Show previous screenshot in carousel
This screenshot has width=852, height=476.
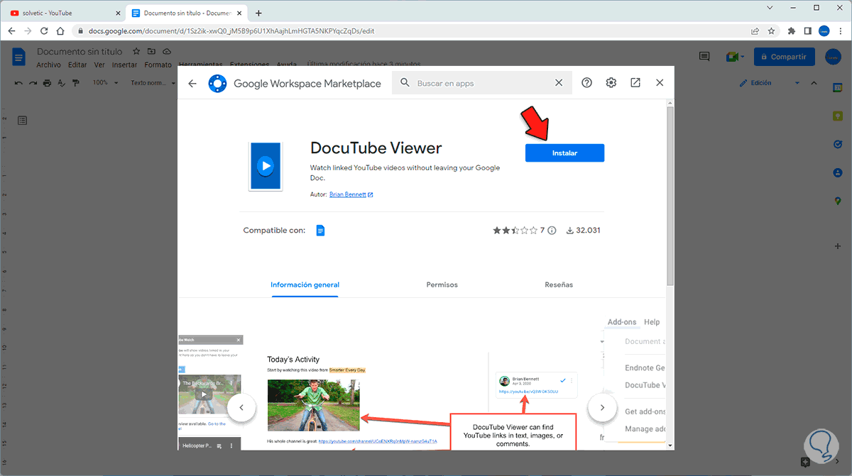coord(241,408)
